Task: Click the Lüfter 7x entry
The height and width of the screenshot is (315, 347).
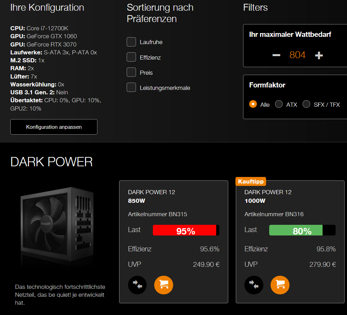Action: pyautogui.click(x=24, y=76)
